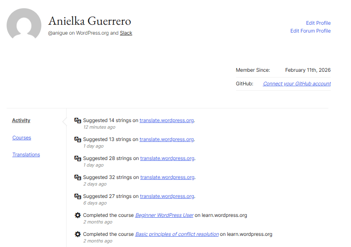Click the translation icon beside 28 strings entry

78,158
